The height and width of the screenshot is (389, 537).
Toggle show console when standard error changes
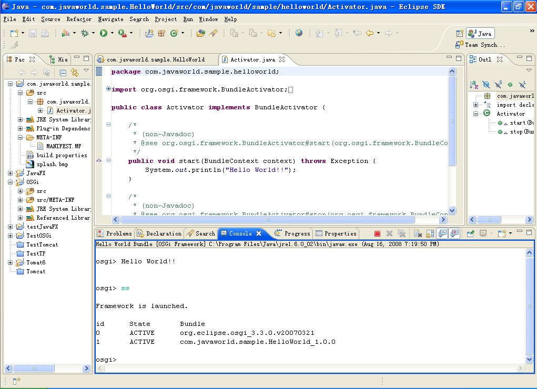click(454, 233)
